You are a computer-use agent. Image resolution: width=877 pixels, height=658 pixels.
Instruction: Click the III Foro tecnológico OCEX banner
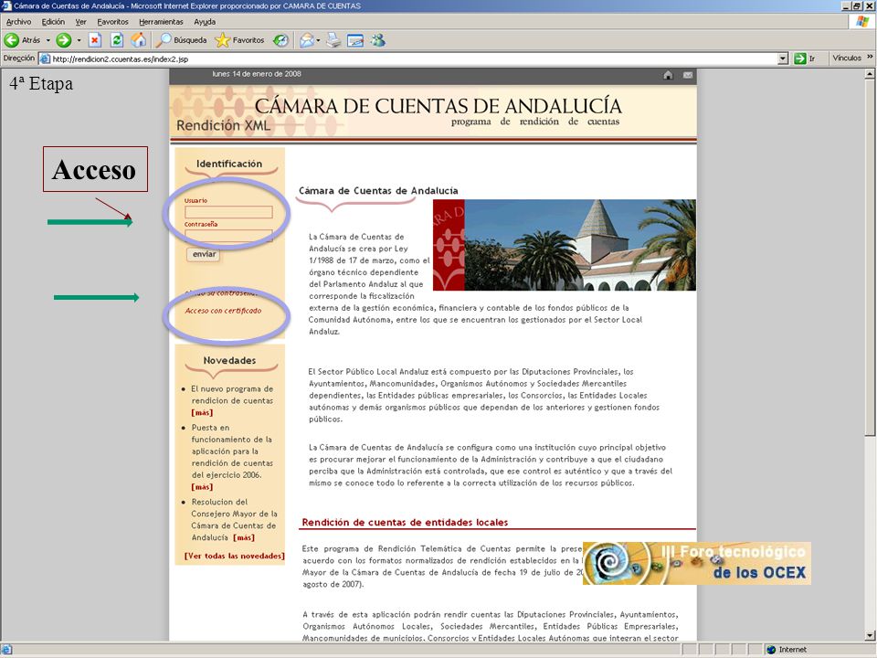click(x=697, y=563)
